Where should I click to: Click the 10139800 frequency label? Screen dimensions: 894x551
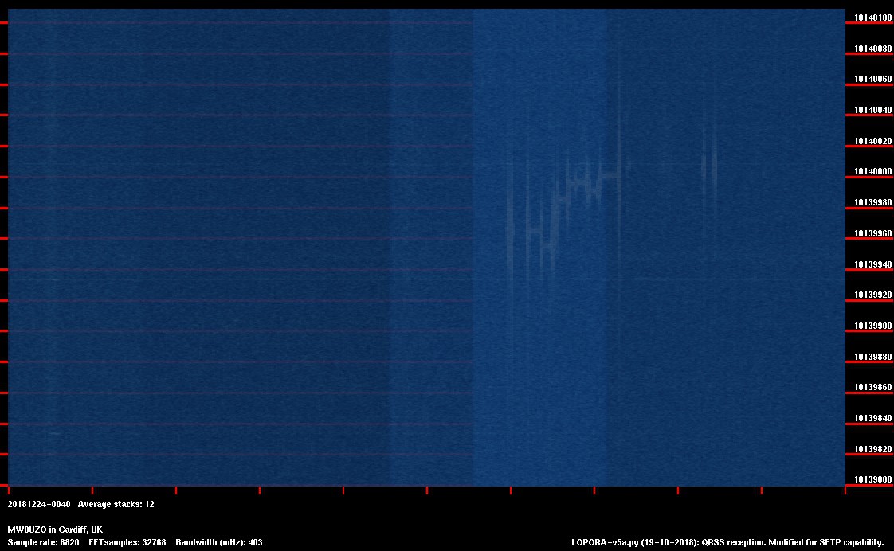click(x=870, y=480)
